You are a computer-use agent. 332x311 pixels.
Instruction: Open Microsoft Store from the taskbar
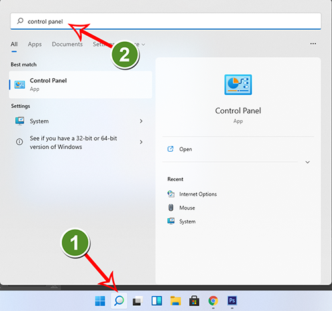click(195, 301)
